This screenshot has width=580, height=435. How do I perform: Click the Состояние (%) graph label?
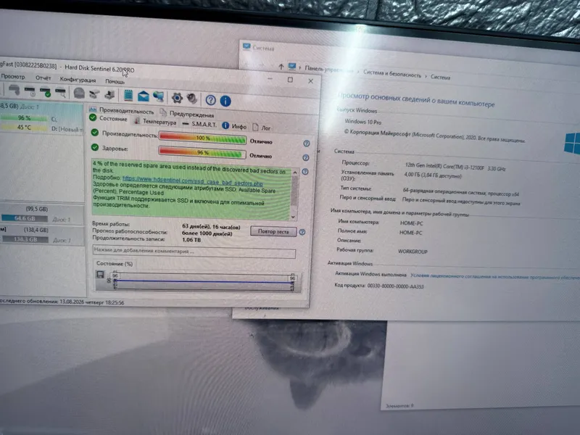click(115, 264)
